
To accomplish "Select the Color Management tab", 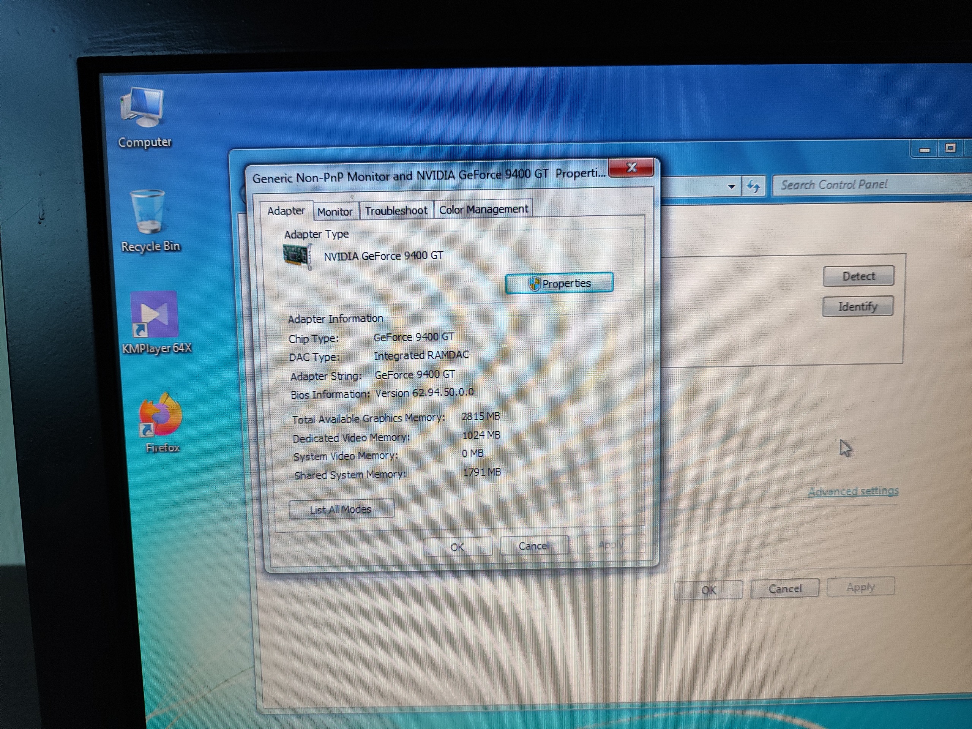I will (483, 210).
